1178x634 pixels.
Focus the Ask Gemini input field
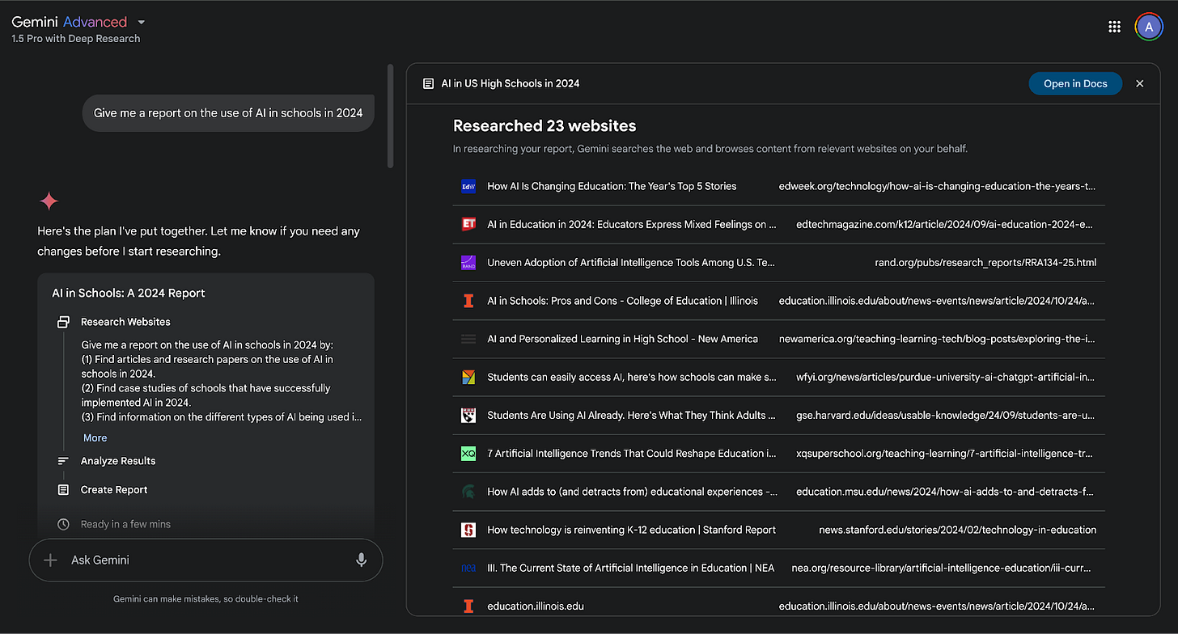[206, 560]
